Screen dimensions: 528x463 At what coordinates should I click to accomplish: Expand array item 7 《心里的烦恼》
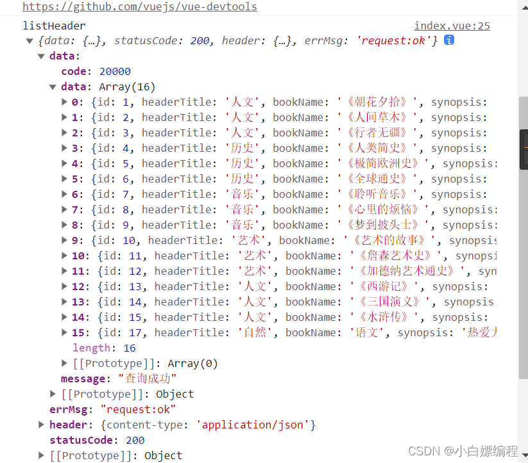point(64,209)
